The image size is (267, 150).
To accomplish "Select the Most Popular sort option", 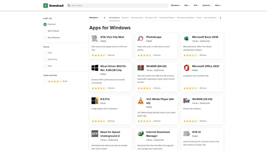I will pyautogui.click(x=45, y=31).
